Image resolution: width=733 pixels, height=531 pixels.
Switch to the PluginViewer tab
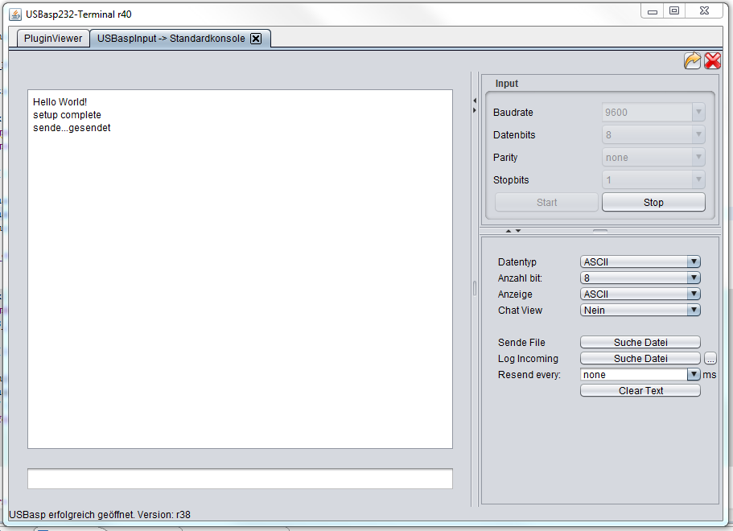pos(53,39)
